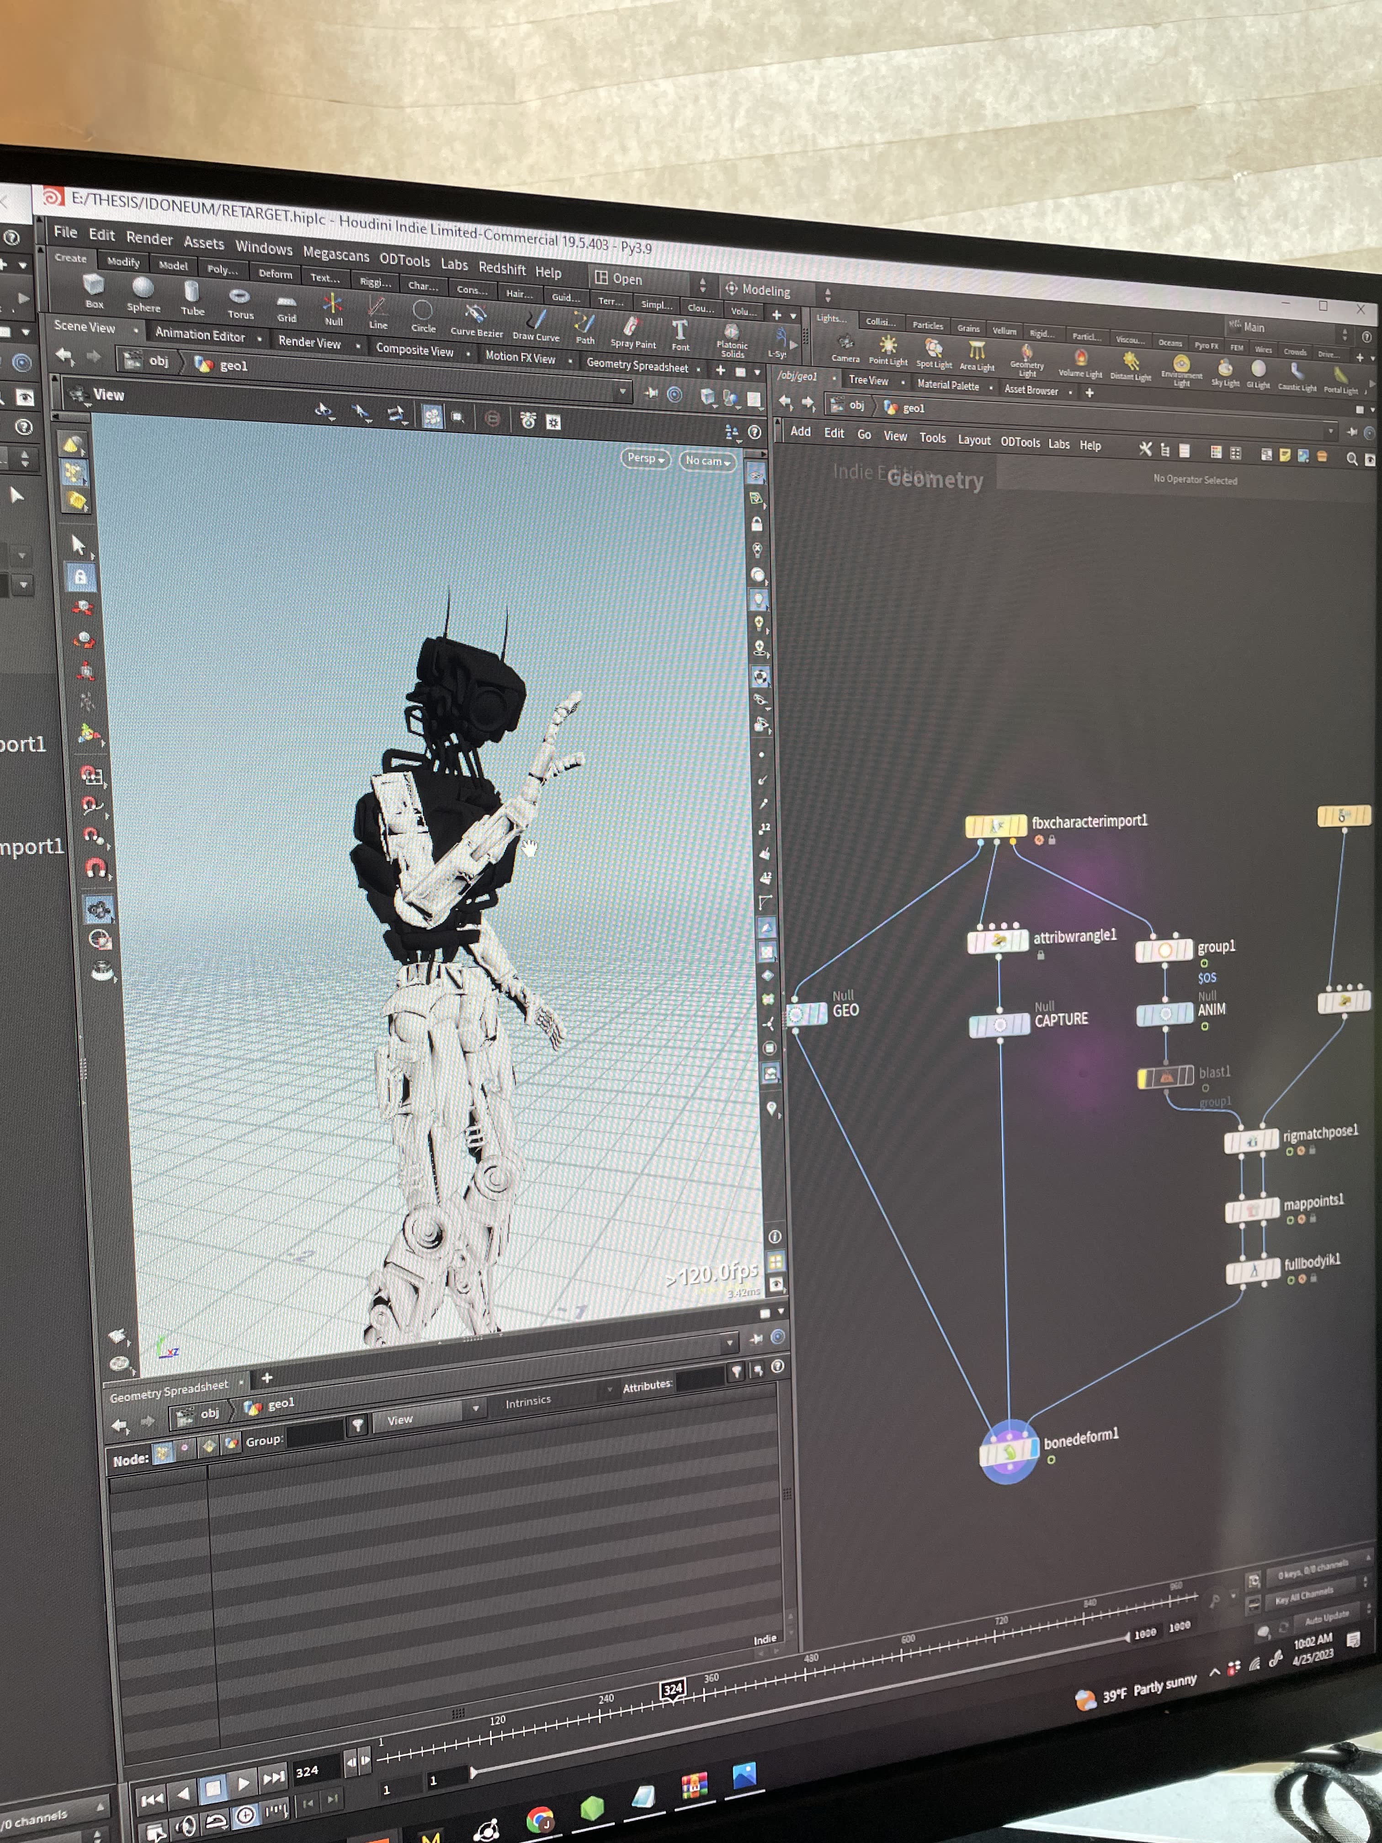Select the fbxcharacterimport1 node

click(x=995, y=826)
